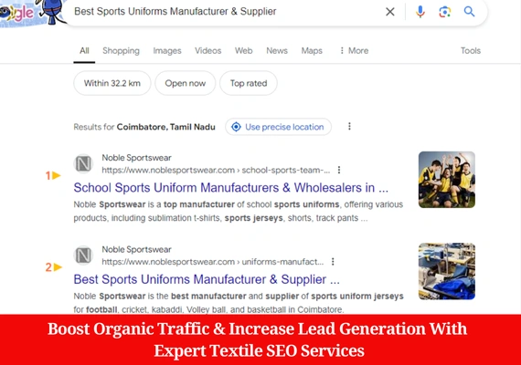The image size is (521, 365).
Task: Open Google Lens image search icon
Action: (x=444, y=12)
